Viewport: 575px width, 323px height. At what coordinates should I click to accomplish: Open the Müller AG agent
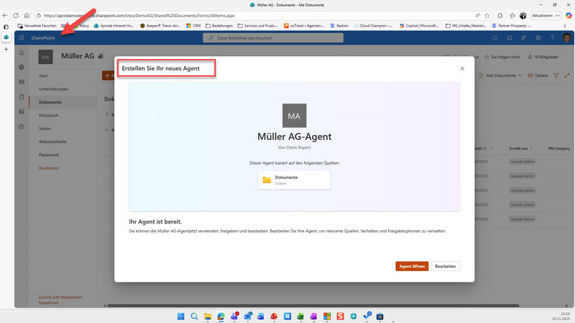(x=412, y=266)
